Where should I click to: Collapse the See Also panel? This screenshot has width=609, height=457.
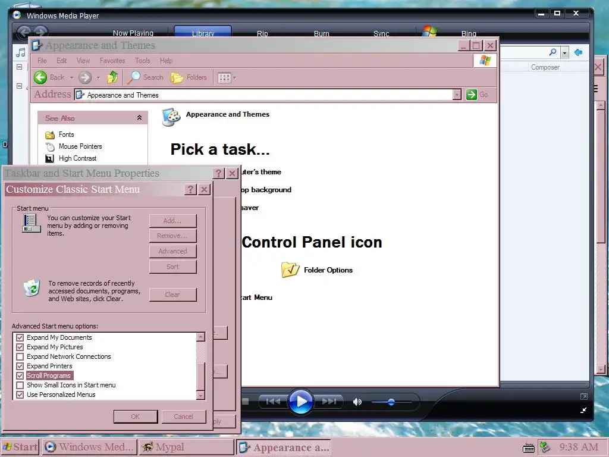click(x=139, y=118)
